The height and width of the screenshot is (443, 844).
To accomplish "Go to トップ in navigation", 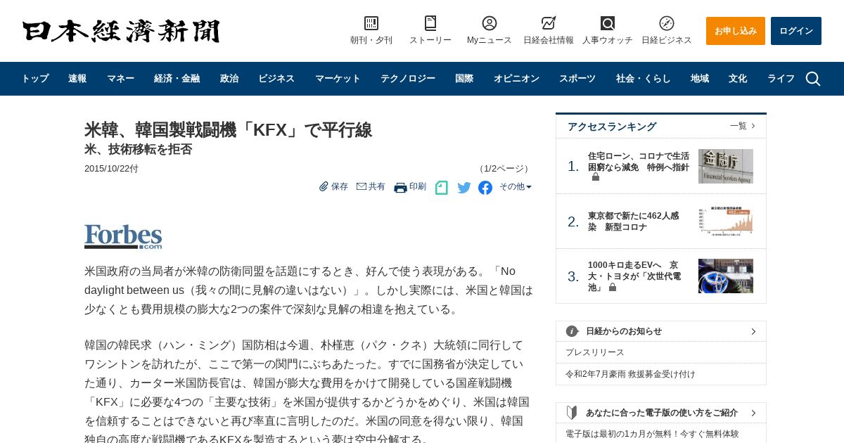I will [x=34, y=79].
